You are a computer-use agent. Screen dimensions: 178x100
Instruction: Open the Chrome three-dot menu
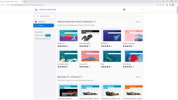pyautogui.click(x=176, y=5)
